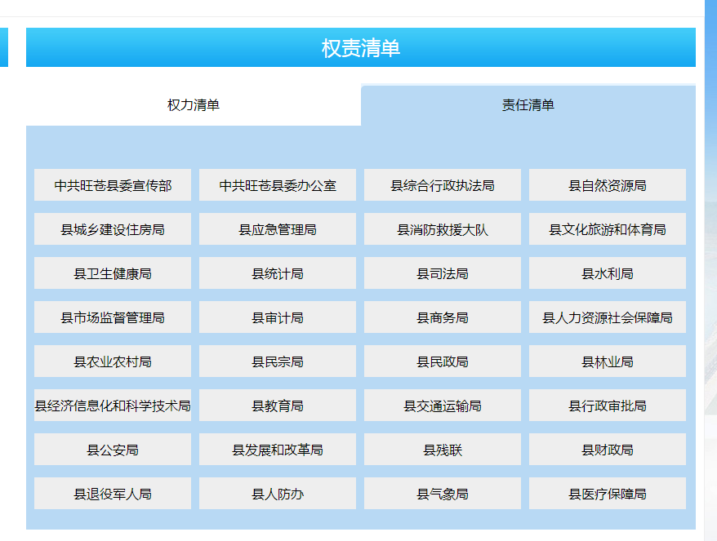717x541 pixels.
Task: Select 县公安局 department
Action: [113, 450]
